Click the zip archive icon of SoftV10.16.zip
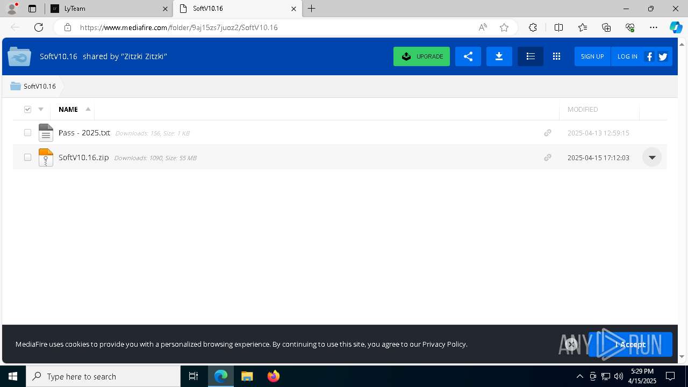This screenshot has height=387, width=688. click(46, 157)
